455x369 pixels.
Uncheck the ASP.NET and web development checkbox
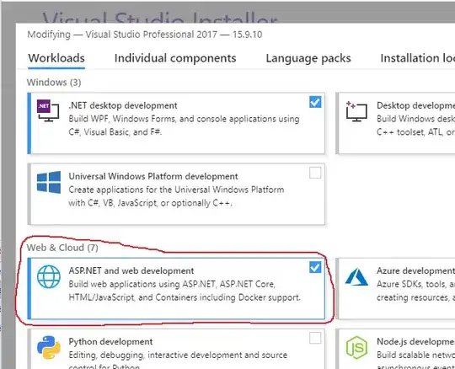point(315,267)
